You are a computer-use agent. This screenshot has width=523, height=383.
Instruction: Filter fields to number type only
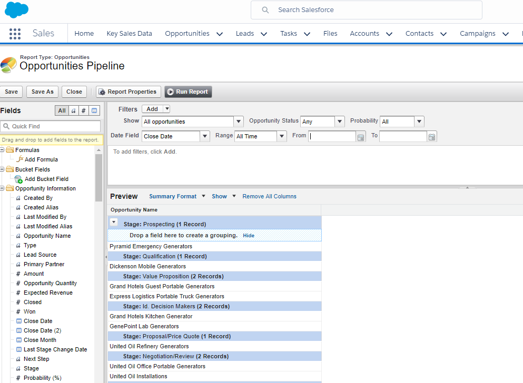(84, 110)
